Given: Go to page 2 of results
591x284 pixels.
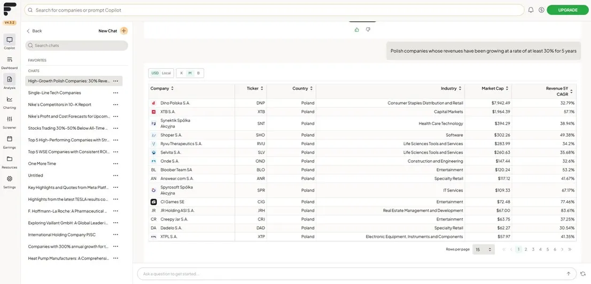Looking at the screenshot, I should click(x=526, y=249).
